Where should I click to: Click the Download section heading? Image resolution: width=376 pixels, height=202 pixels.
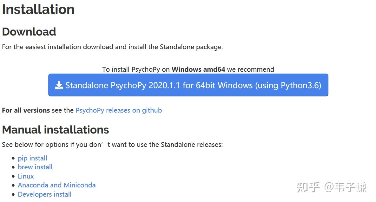coord(29,32)
